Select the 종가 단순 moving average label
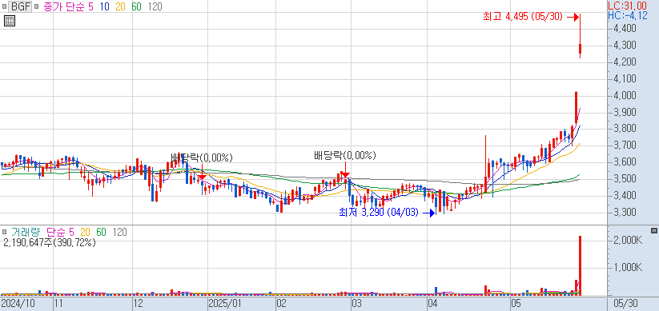Image resolution: width=659 pixels, height=311 pixels. click(x=64, y=6)
